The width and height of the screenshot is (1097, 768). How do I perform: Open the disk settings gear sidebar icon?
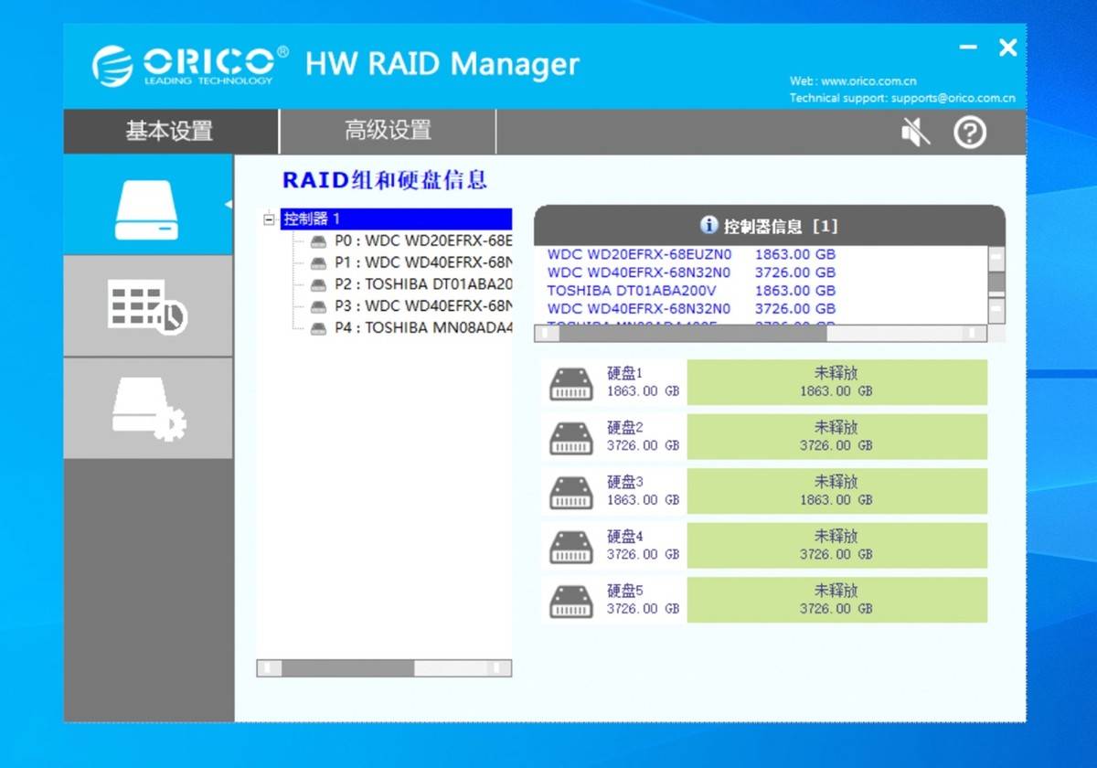146,409
